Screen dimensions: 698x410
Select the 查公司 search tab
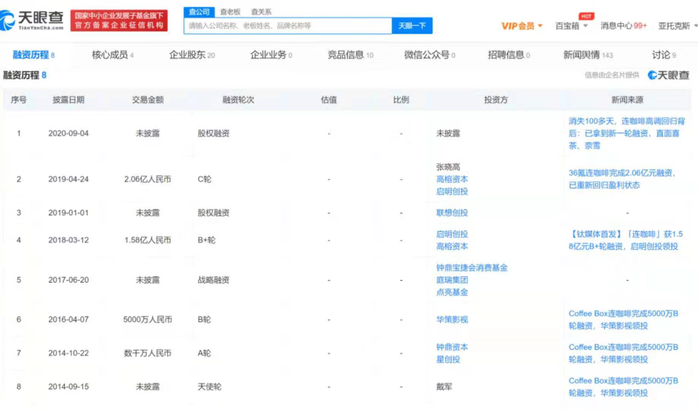[199, 12]
